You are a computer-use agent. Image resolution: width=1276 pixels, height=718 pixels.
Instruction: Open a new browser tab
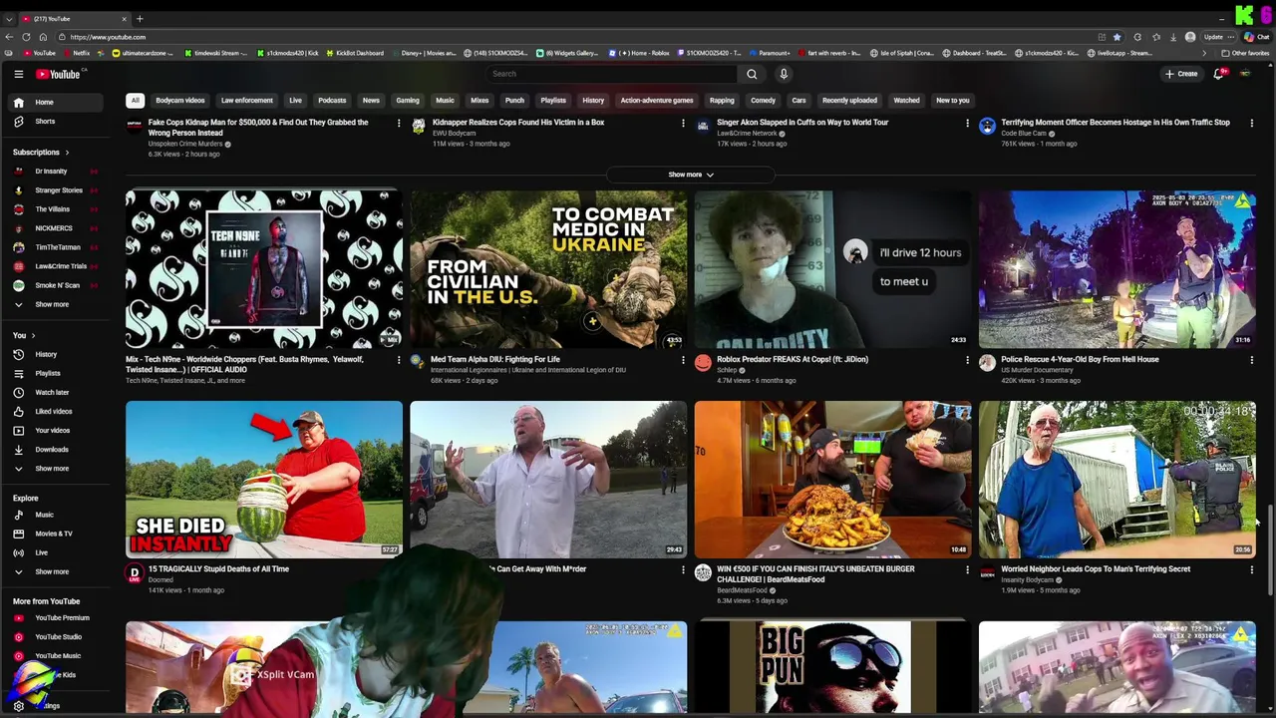click(140, 19)
